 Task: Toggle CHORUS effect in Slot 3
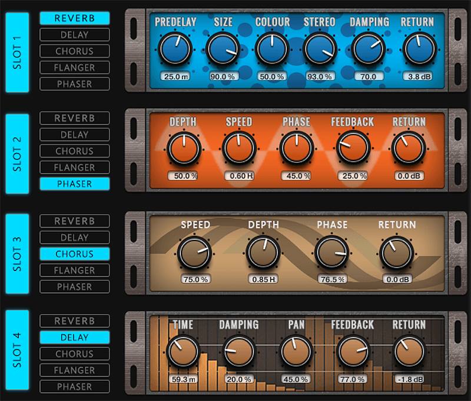(75, 254)
